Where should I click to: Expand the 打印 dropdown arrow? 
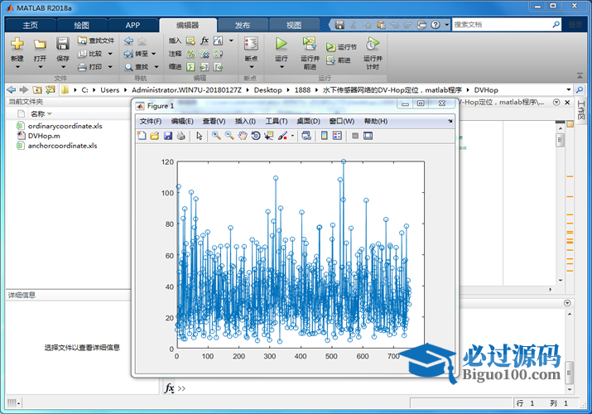(110, 67)
